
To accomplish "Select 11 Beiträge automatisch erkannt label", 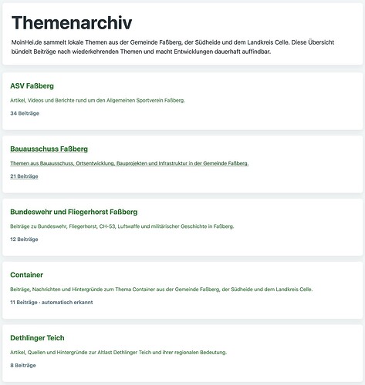I will 52,303.
